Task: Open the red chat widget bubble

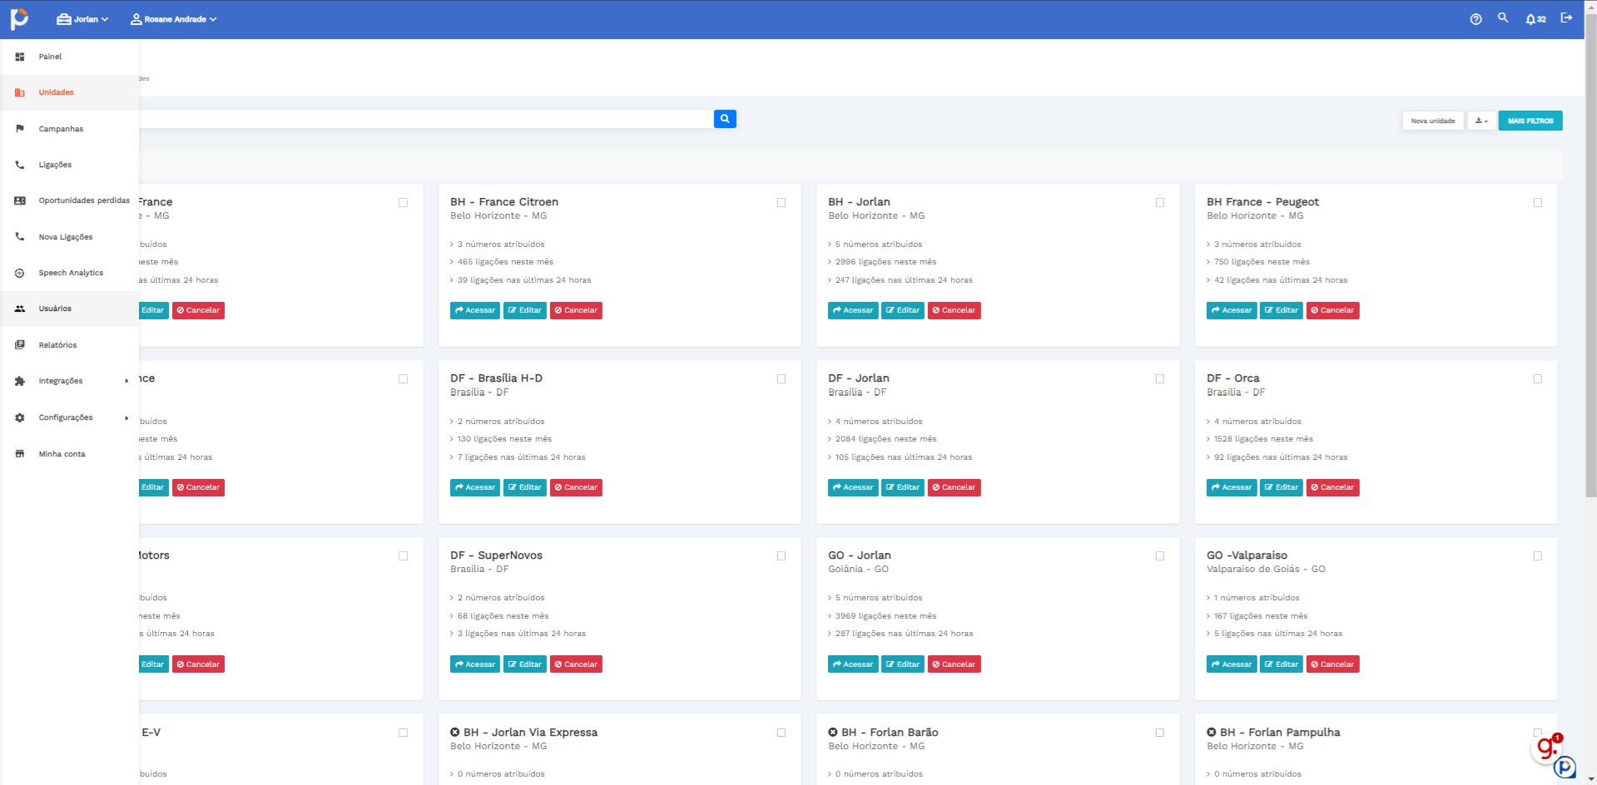Action: tap(1547, 748)
